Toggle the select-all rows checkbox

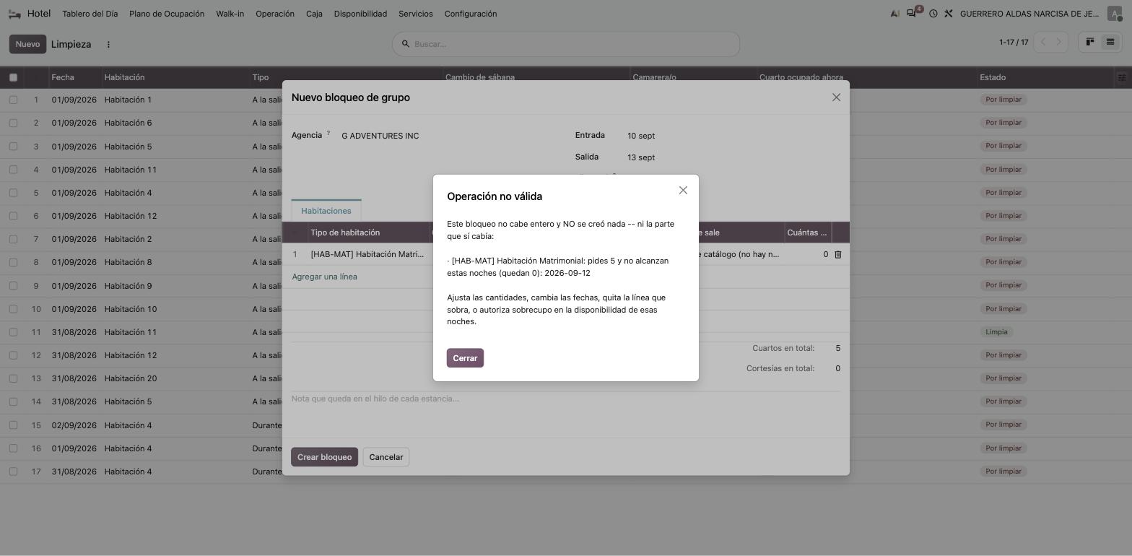[x=13, y=77]
